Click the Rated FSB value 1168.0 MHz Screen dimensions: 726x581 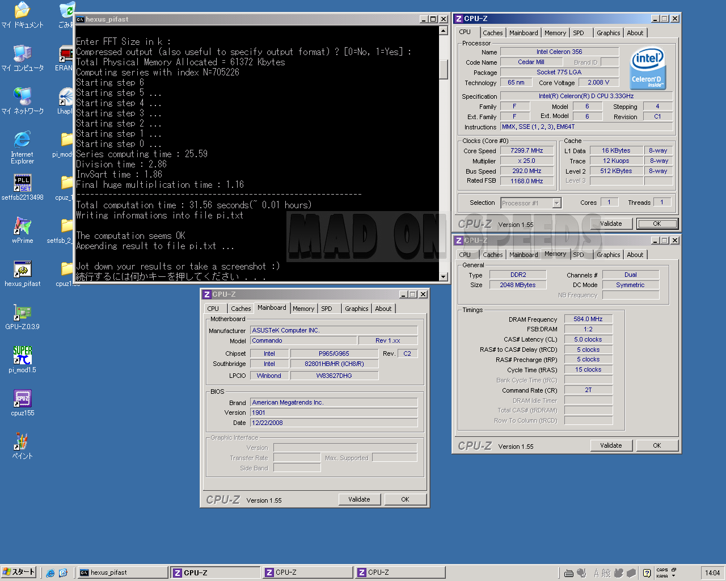pos(527,182)
